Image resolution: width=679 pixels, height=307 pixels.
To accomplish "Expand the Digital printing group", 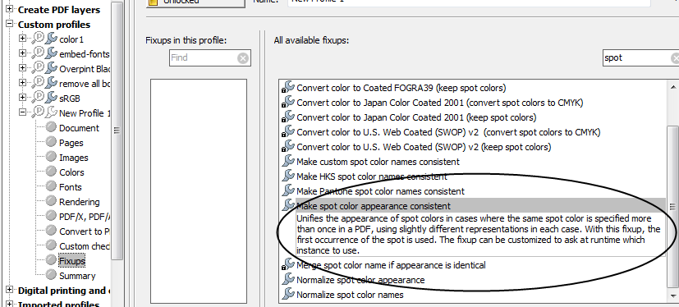I will 9,290.
